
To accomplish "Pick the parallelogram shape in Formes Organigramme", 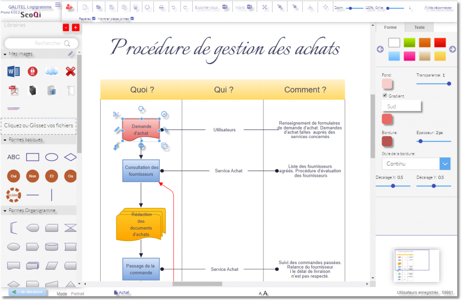I will coord(51,266).
